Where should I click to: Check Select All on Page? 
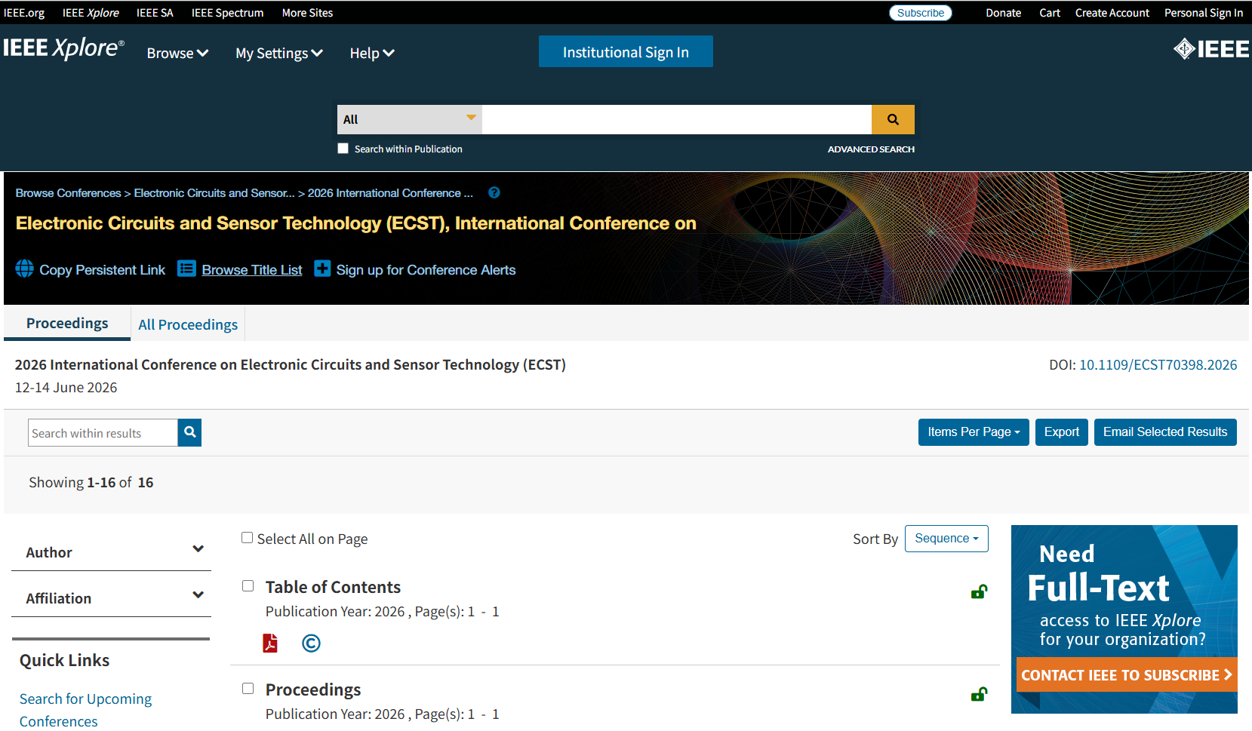pos(247,538)
